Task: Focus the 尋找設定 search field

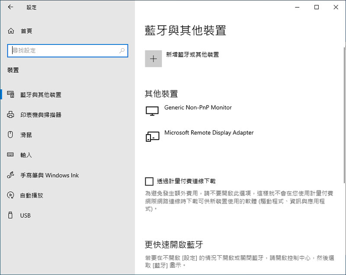Action: 67,50
